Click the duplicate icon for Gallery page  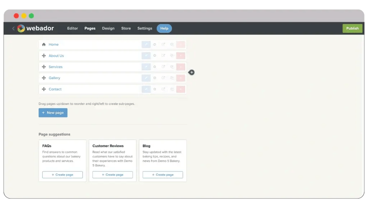(172, 78)
